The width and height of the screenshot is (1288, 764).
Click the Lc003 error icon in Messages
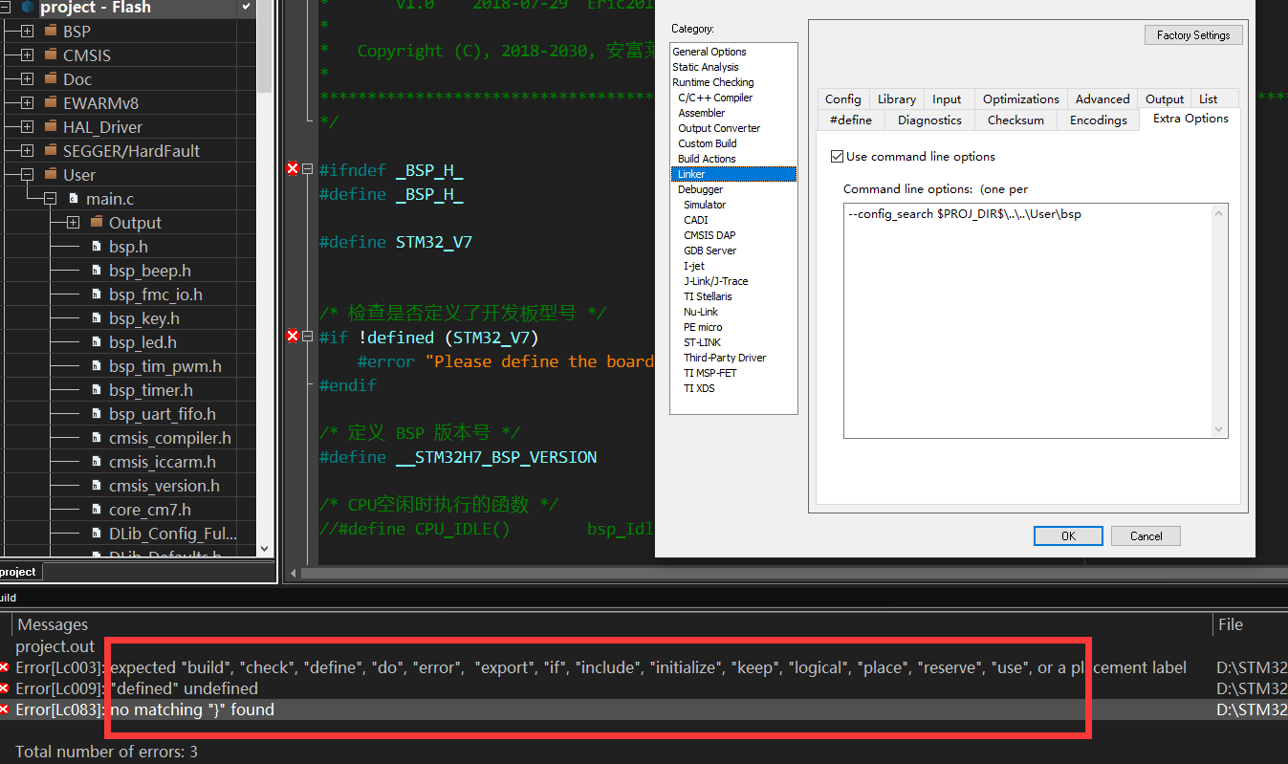[x=4, y=666]
